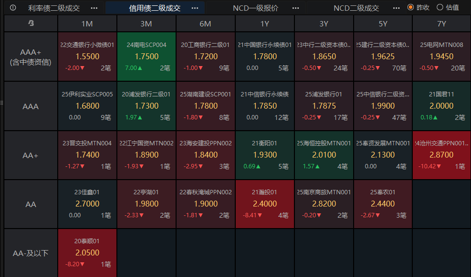Open the 21衡阳01 bond cell
Image resolution: width=471 pixels, height=277 pixels.
(x=265, y=155)
